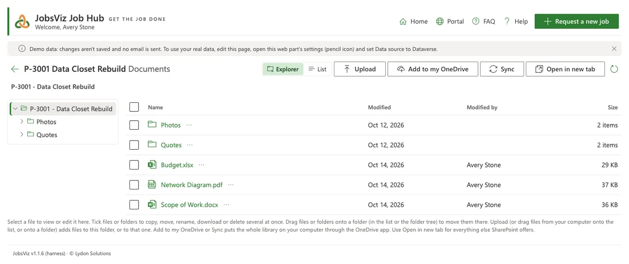Click the Upload button
Image resolution: width=629 pixels, height=264 pixels.
pyautogui.click(x=360, y=69)
